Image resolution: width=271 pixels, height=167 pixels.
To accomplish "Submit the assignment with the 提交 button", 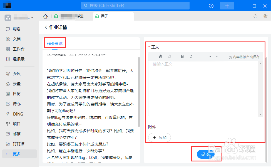I will coord(206,153).
